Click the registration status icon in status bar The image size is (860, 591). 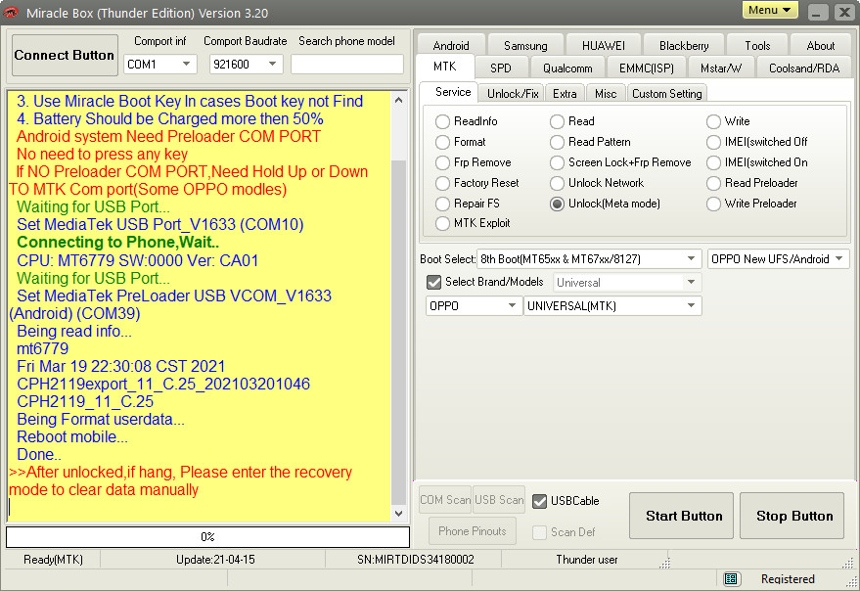[x=731, y=579]
